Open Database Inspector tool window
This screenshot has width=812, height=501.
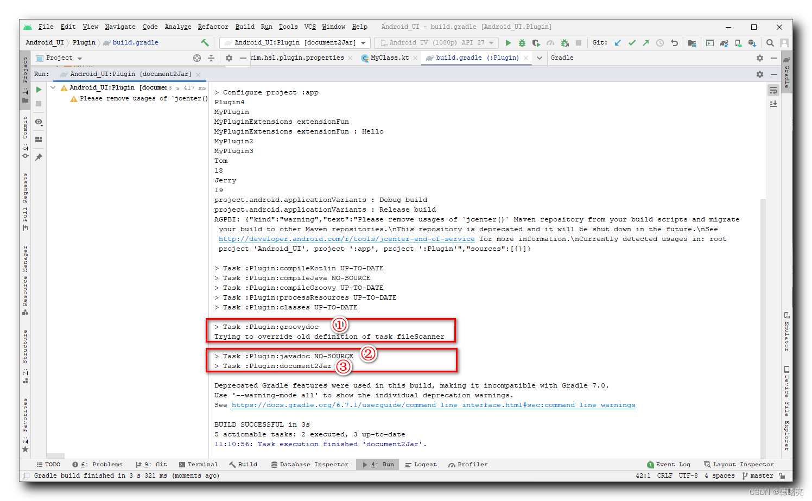coord(310,465)
